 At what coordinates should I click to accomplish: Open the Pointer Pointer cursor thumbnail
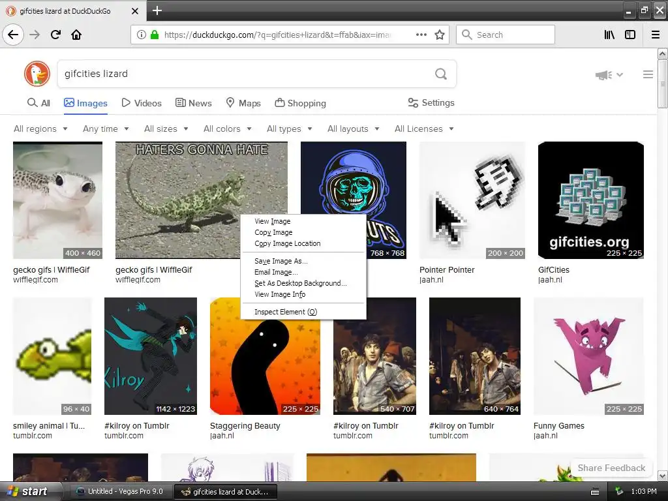tap(472, 200)
